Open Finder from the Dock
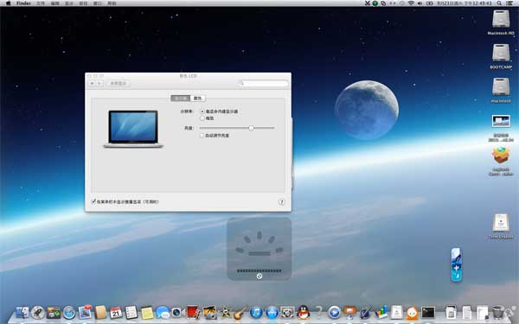The image size is (519, 324). click(22, 312)
